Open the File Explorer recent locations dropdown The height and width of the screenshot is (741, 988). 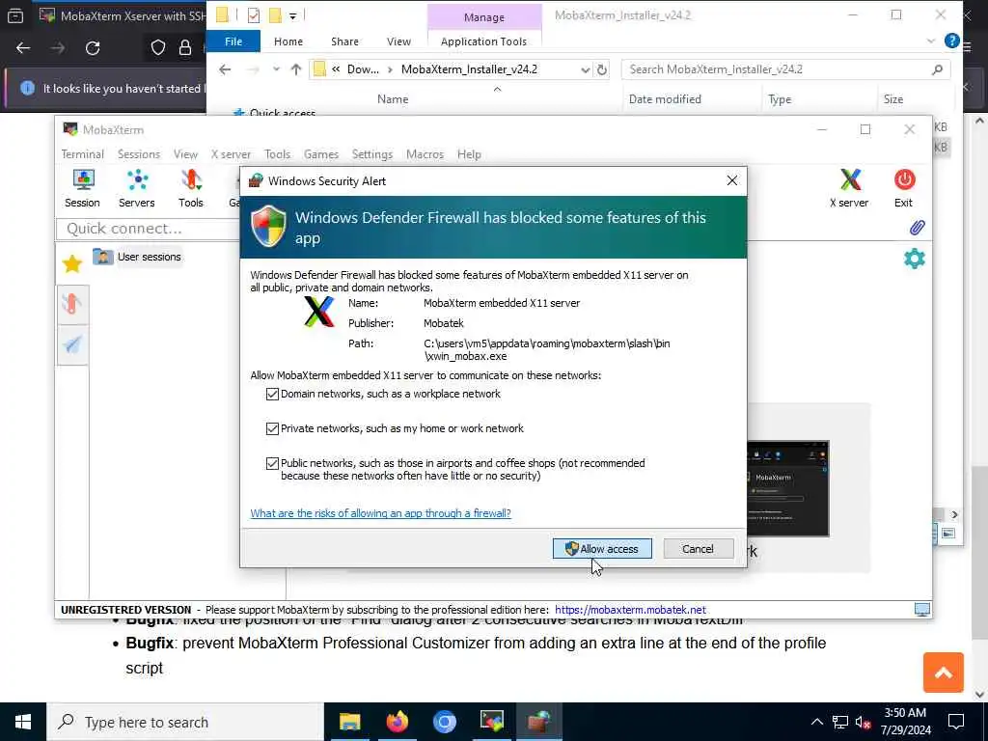click(x=276, y=69)
